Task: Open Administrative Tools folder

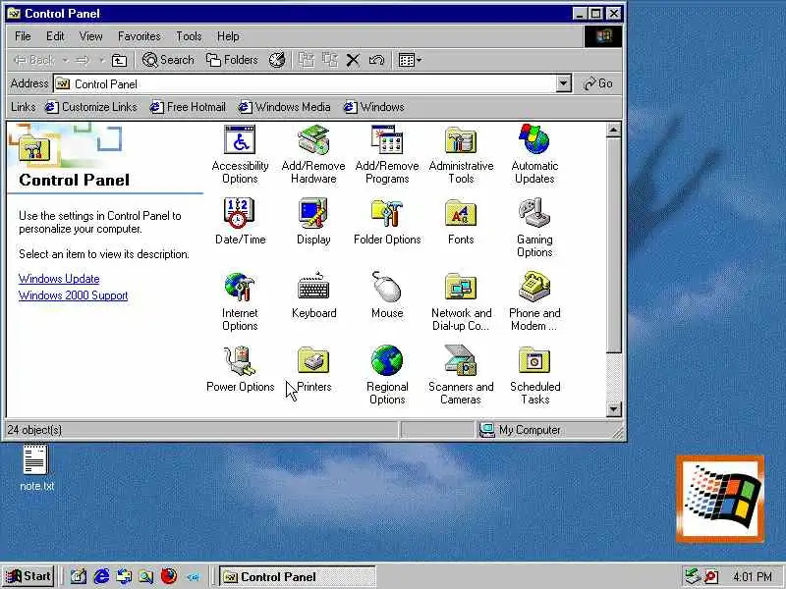Action: (461, 139)
